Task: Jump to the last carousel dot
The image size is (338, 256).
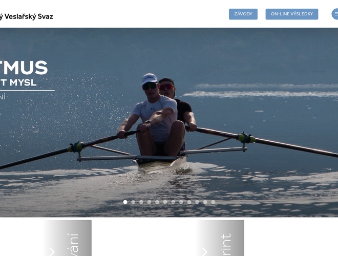Action: 213,202
